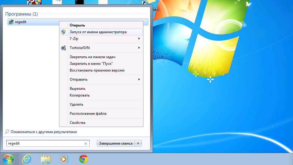This screenshot has height=165, width=293.
Task: Select Запуск от имени администратора
Action: [101, 32]
